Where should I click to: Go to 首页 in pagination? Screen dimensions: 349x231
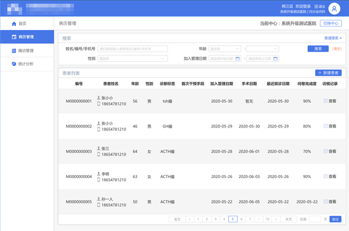point(177,219)
